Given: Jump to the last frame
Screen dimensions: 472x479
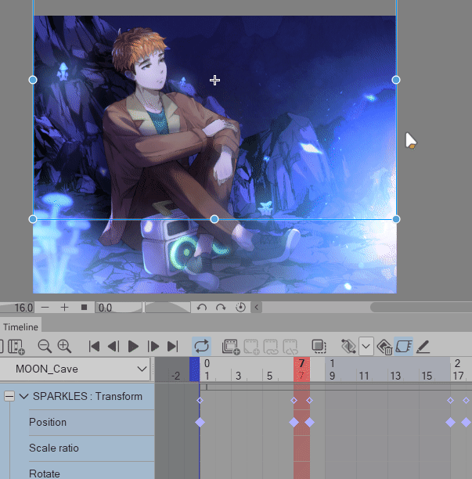Looking at the screenshot, I should [x=172, y=346].
